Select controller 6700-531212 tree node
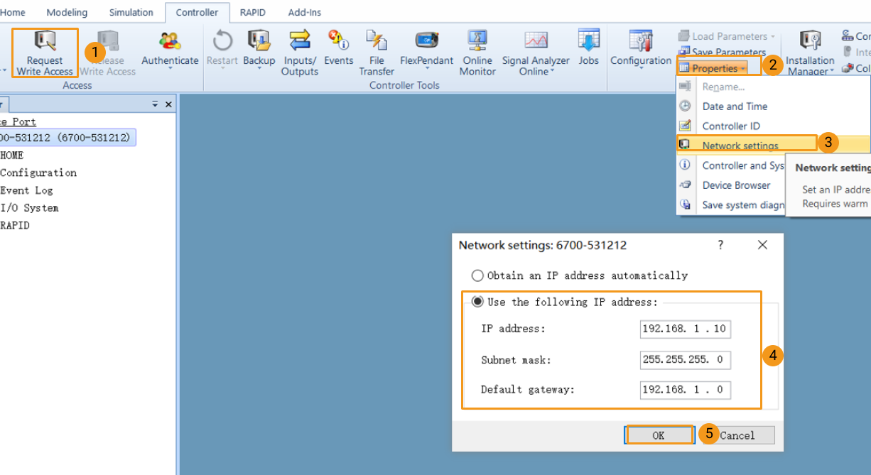The width and height of the screenshot is (871, 475). (67, 138)
